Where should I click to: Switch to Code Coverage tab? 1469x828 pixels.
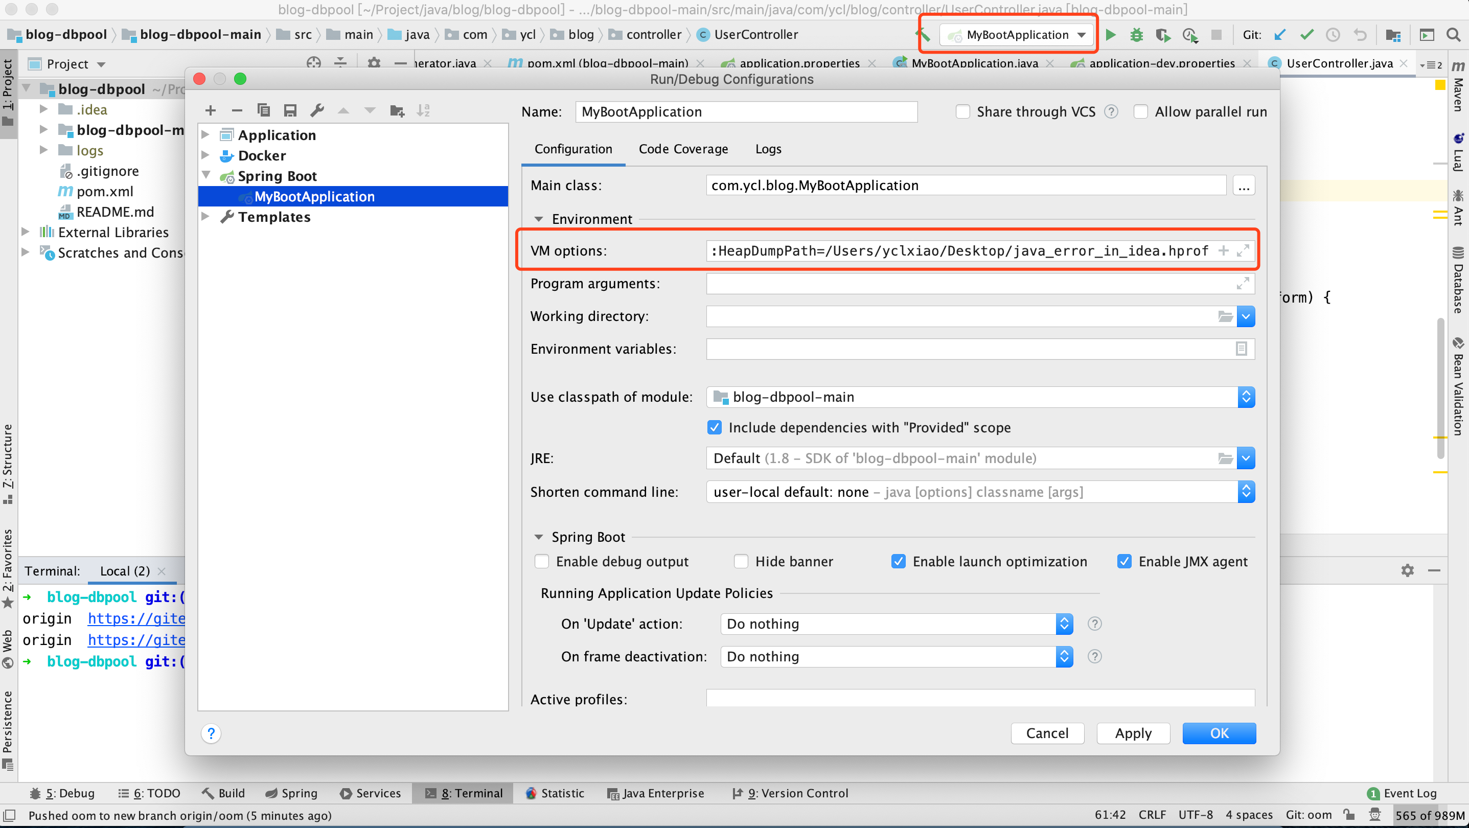coord(683,149)
